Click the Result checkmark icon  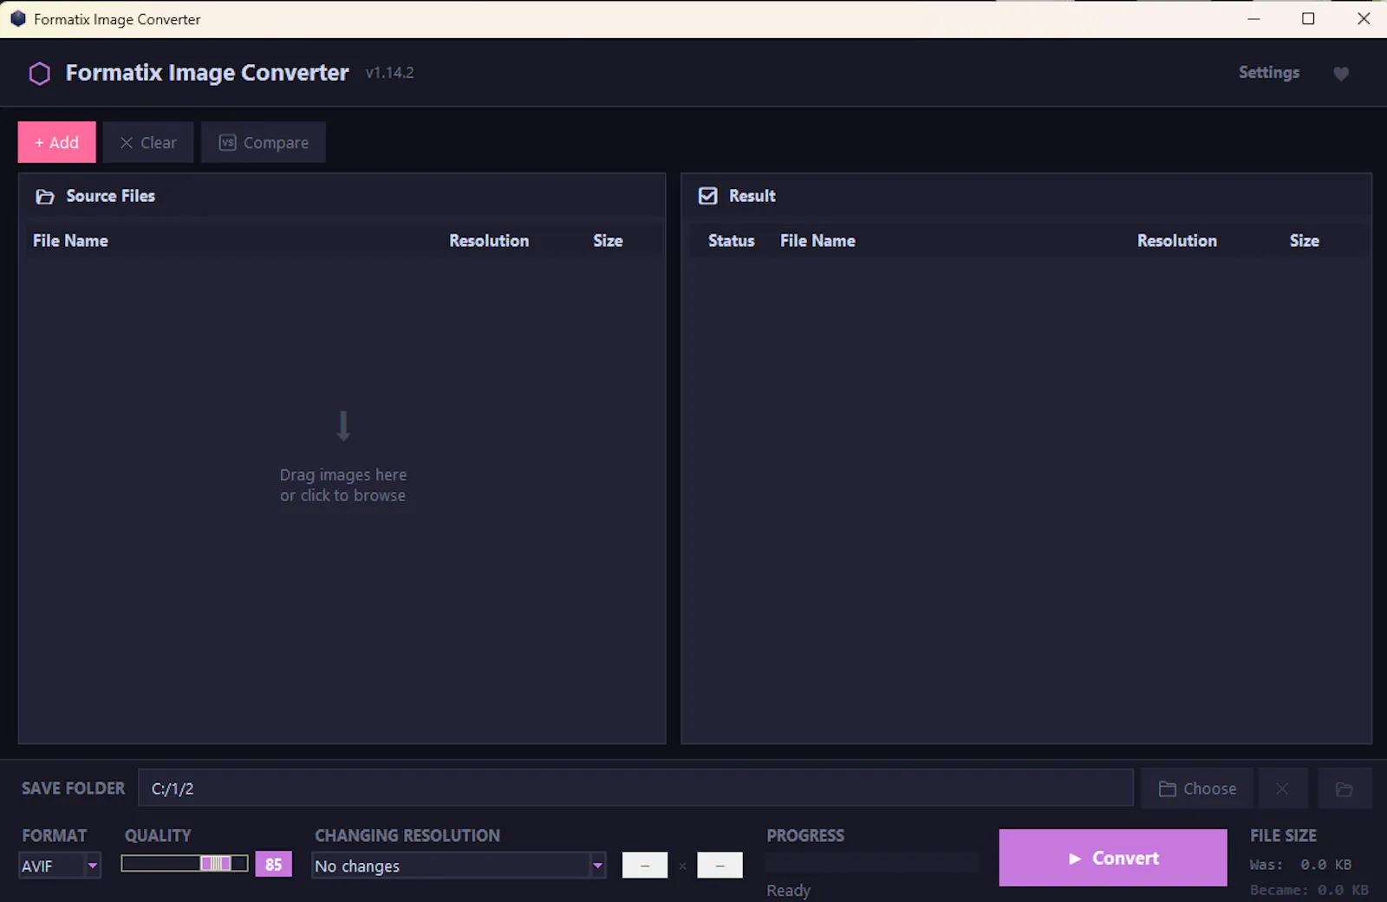[708, 196]
